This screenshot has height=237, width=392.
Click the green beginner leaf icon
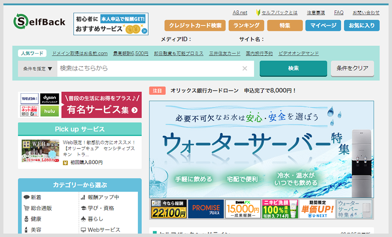click(258, 12)
